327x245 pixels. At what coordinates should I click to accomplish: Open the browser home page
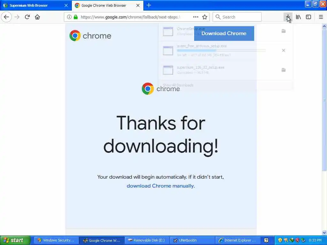[37, 17]
